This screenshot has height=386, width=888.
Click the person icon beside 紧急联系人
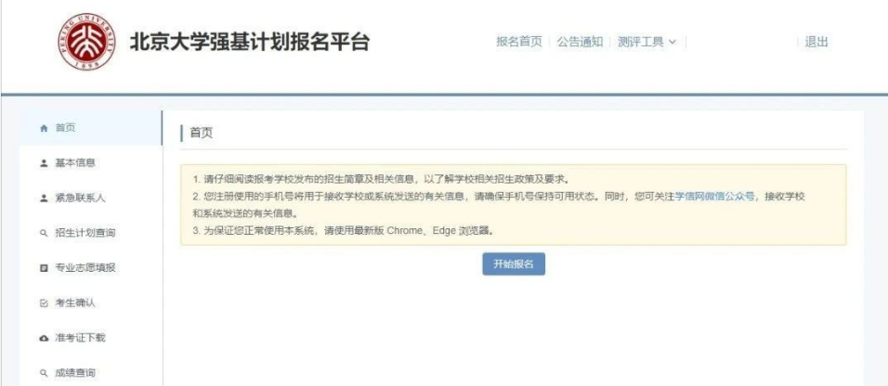(x=45, y=199)
